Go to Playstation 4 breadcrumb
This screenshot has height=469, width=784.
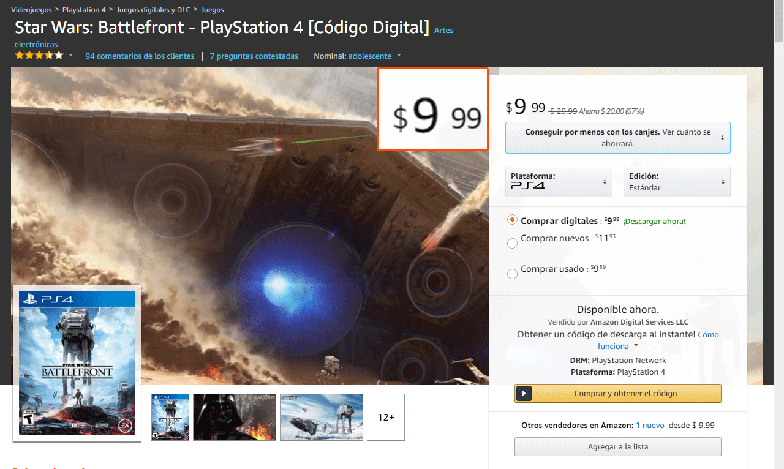pos(83,10)
